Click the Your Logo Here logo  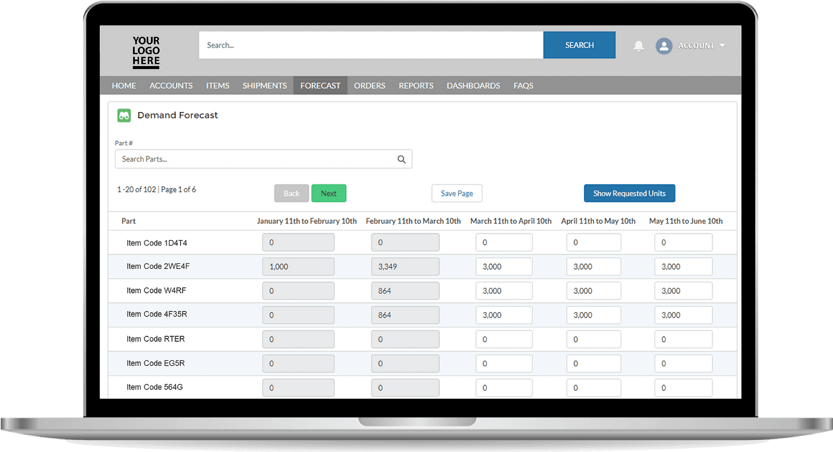(x=146, y=52)
